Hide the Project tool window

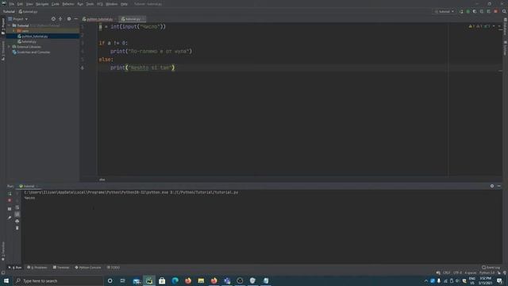click(x=76, y=19)
